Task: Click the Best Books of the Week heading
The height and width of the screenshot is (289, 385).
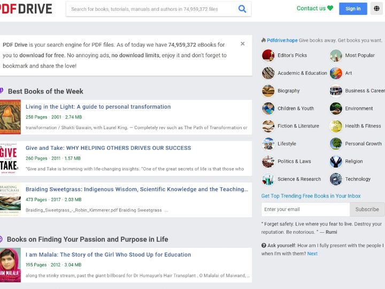Action: [45, 92]
